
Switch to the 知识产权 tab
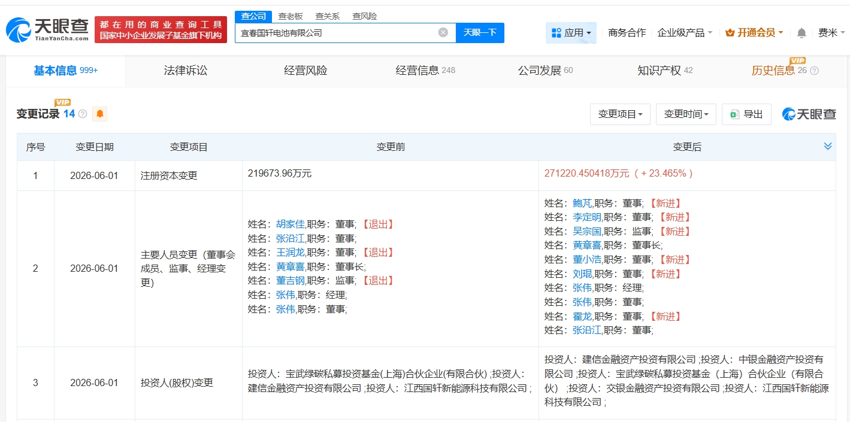click(665, 71)
